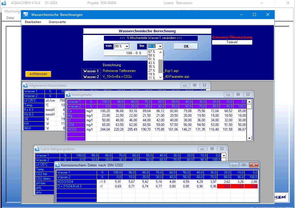
Task: Restore the Ionengehalte sub-window
Action: pyautogui.click(x=238, y=94)
